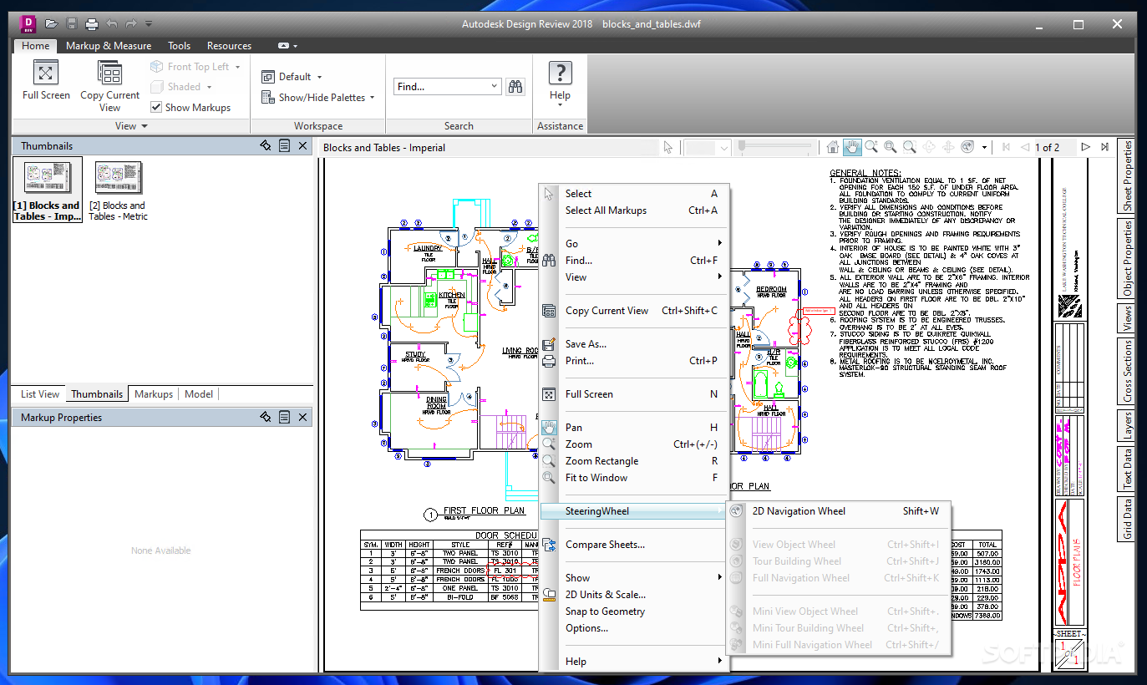The height and width of the screenshot is (685, 1147).
Task: Open the Thumbnails palette options menu icon
Action: click(284, 145)
